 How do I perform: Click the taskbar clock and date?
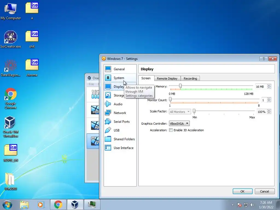266,205
